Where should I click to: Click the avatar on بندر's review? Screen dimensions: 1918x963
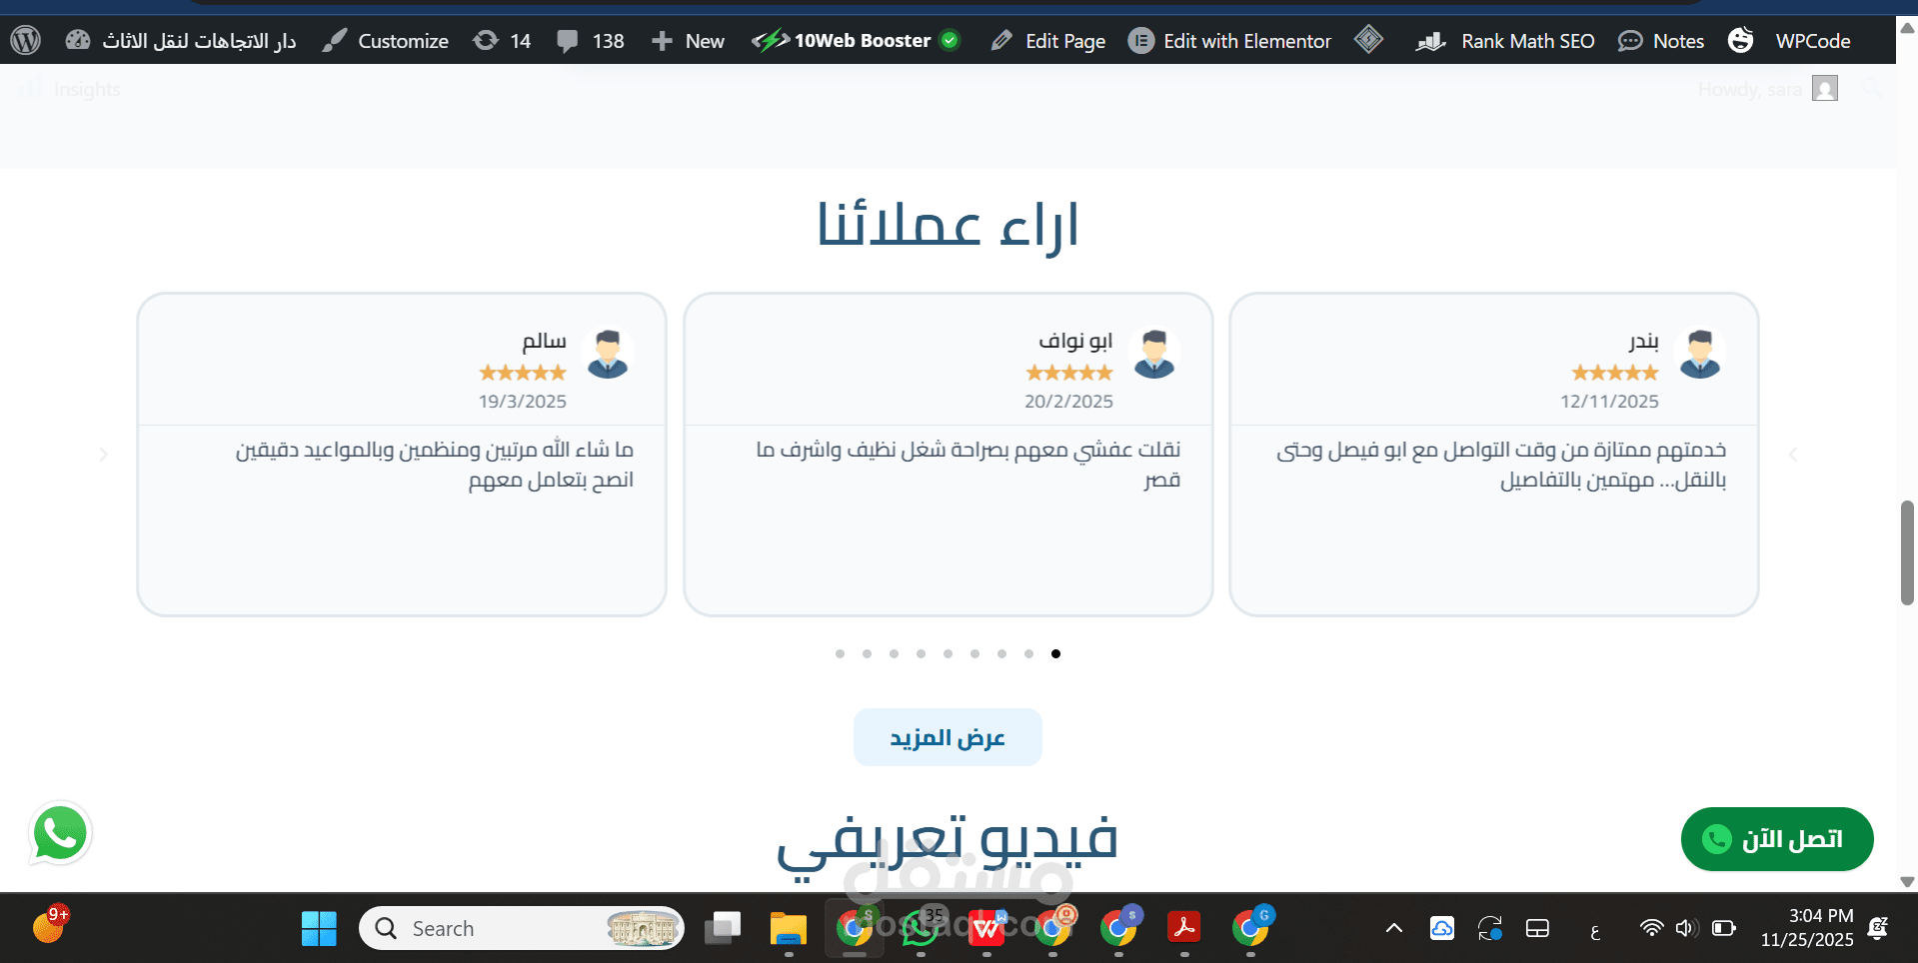pyautogui.click(x=1700, y=354)
